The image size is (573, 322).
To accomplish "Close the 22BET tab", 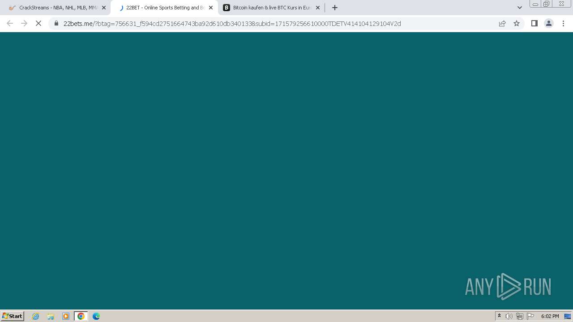I will pos(211,8).
